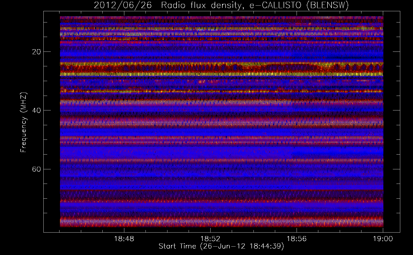Viewport: 413px width, 255px height.
Task: Click the 19:00 time tick label
Action: tap(383, 239)
